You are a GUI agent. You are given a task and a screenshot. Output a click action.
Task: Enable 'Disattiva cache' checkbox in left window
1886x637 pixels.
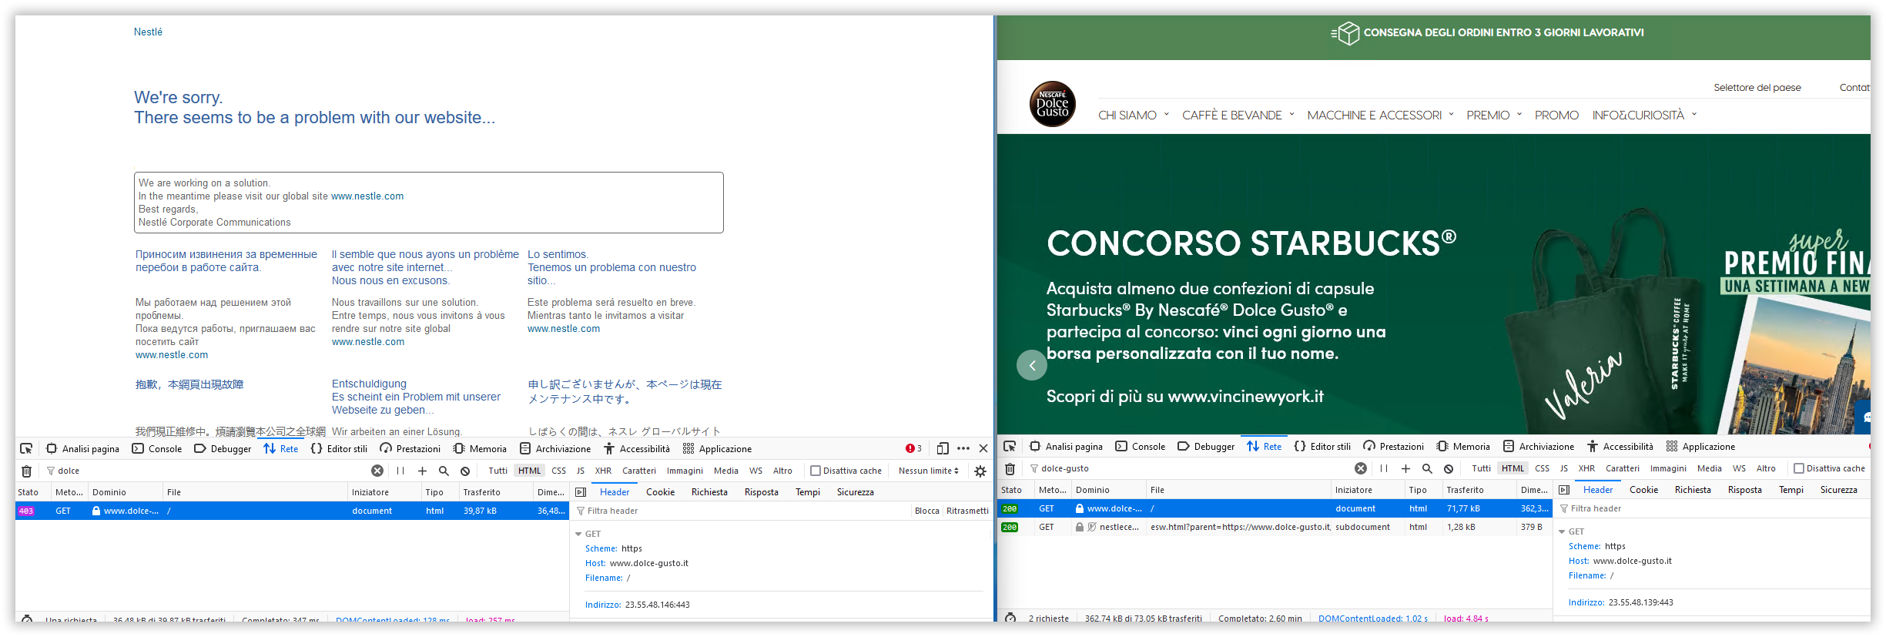815,471
